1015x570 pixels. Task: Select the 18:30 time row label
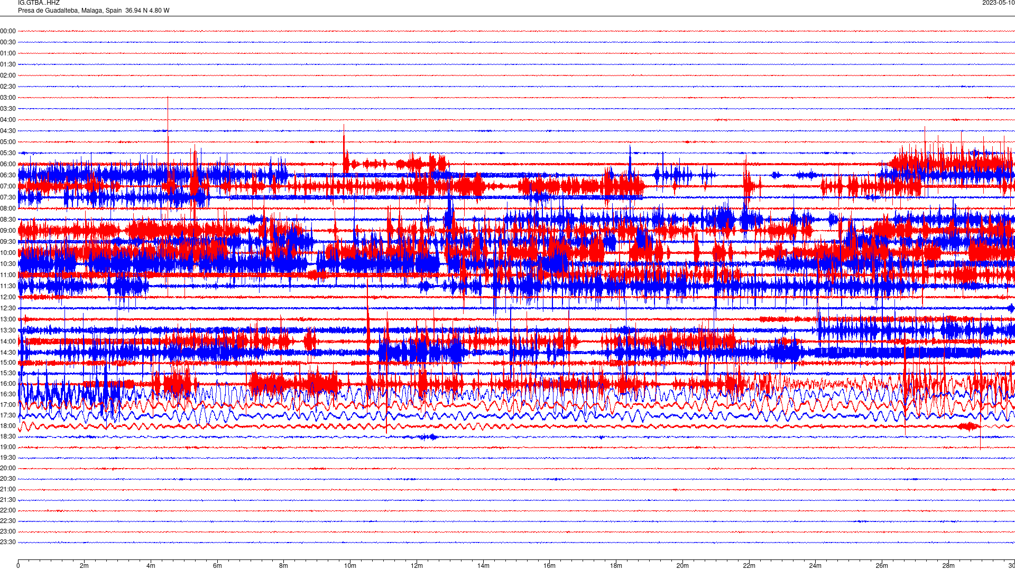pos(8,436)
